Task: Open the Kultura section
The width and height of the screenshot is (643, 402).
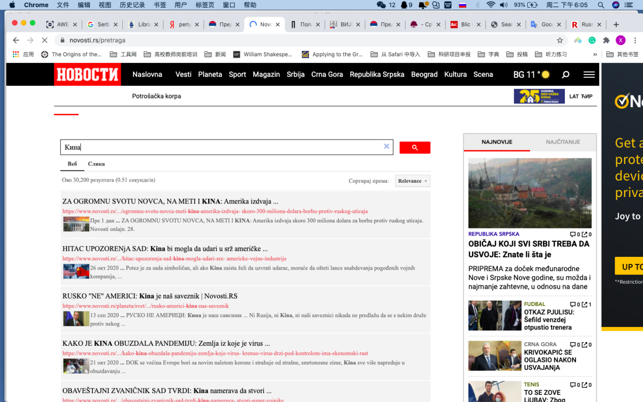Action: click(x=455, y=75)
